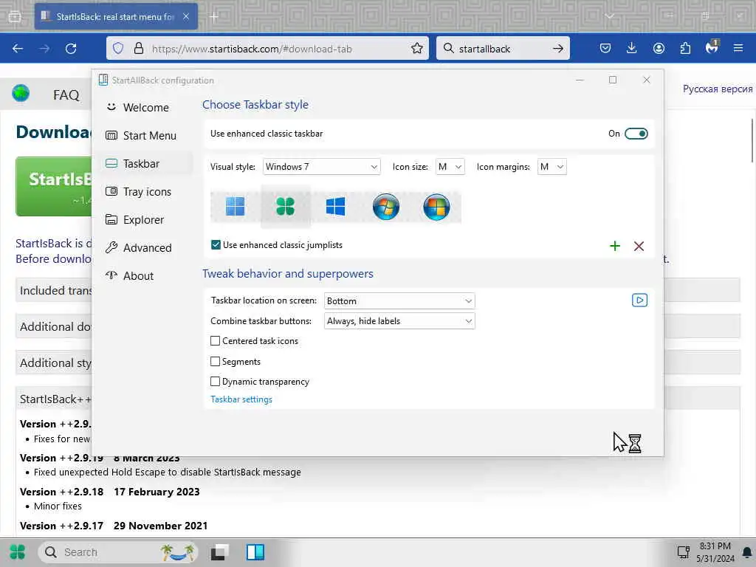756x567 pixels.
Task: Enable Dynamic transparency checkbox
Action: click(215, 382)
